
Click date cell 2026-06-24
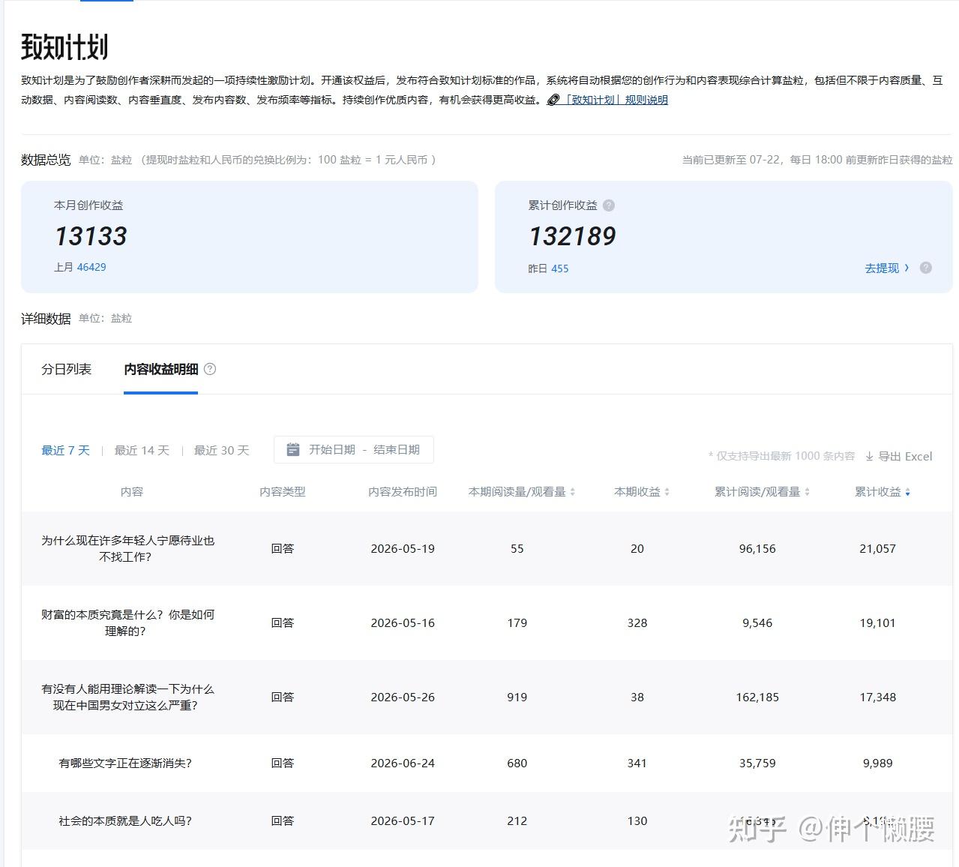[403, 763]
